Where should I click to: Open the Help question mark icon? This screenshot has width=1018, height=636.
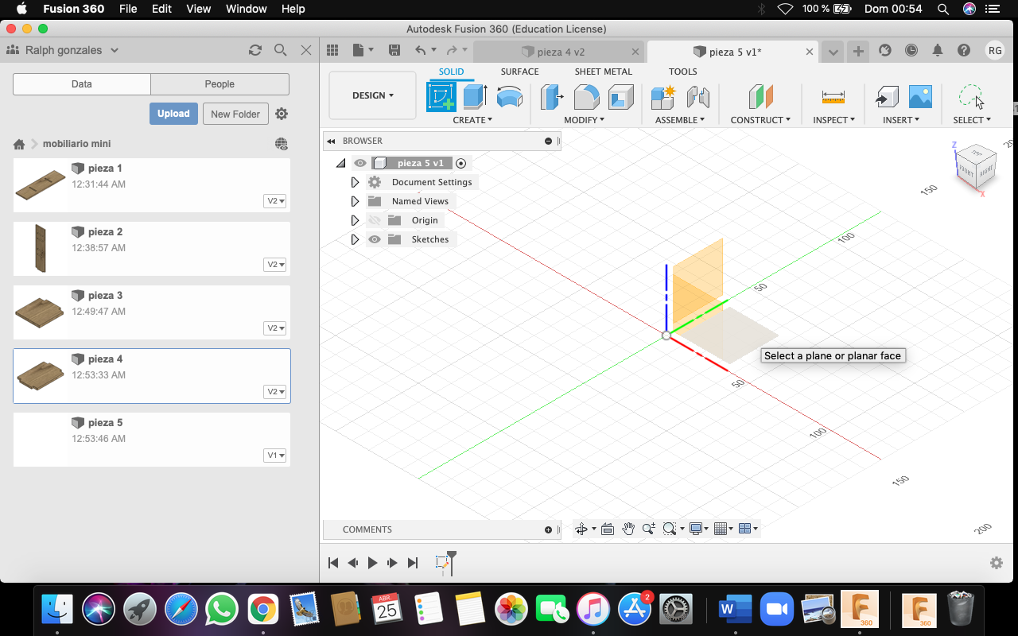(964, 50)
